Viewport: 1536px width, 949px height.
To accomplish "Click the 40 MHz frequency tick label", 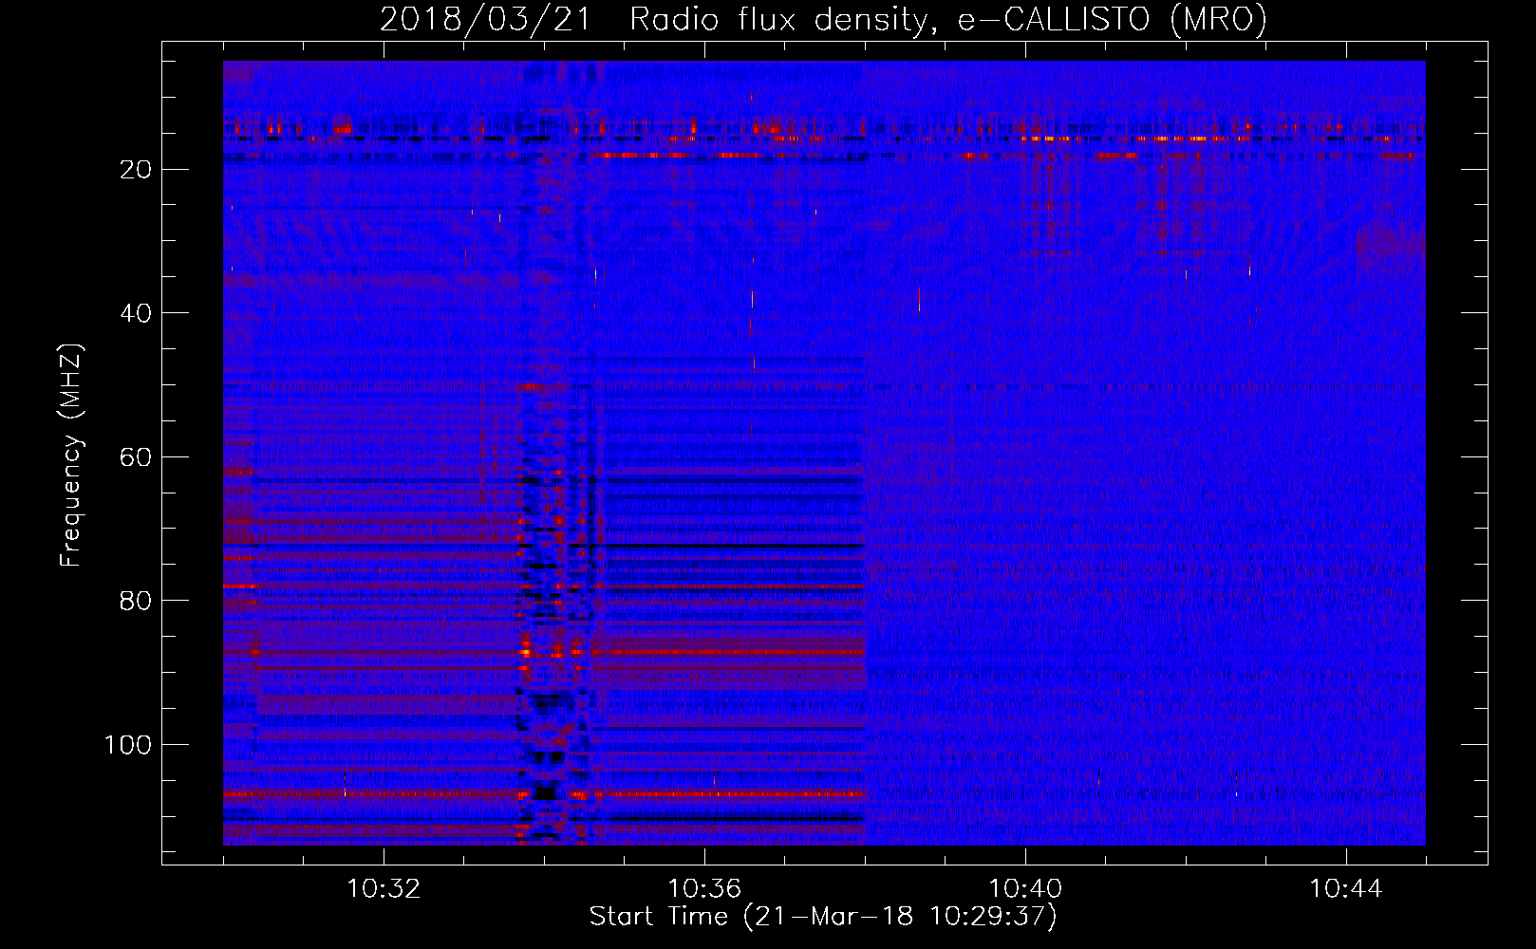I will pyautogui.click(x=137, y=313).
